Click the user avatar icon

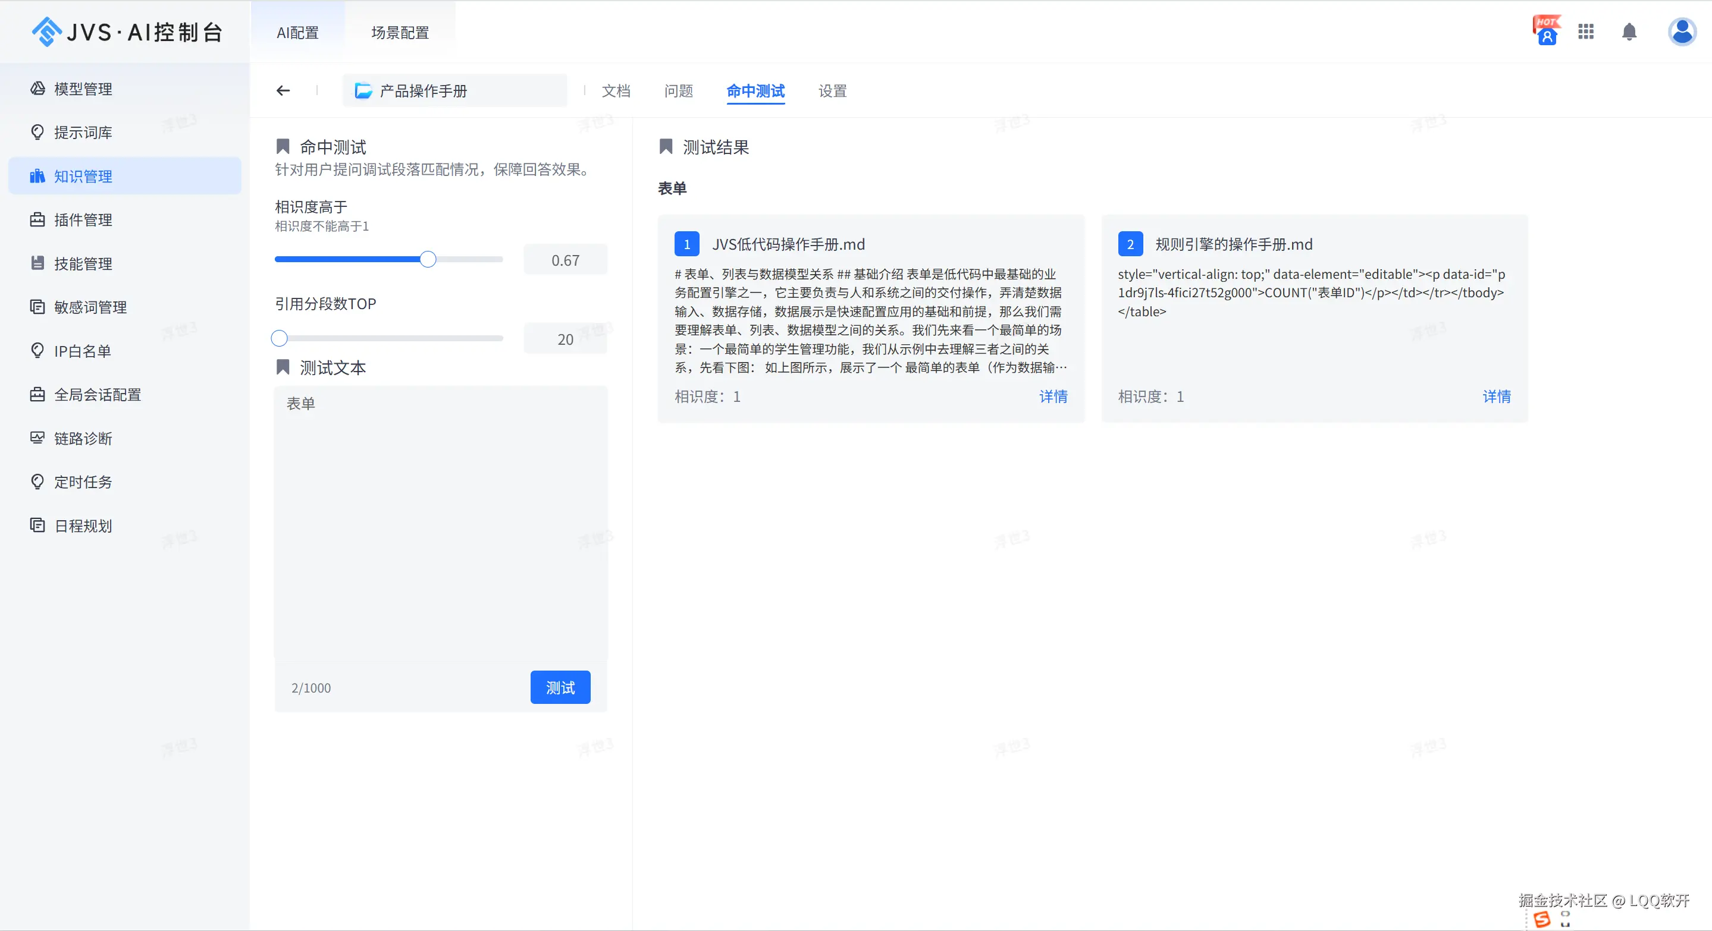1682,32
